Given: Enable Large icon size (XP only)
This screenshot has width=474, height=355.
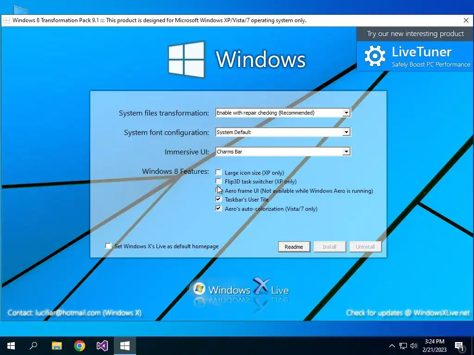Looking at the screenshot, I should [218, 172].
